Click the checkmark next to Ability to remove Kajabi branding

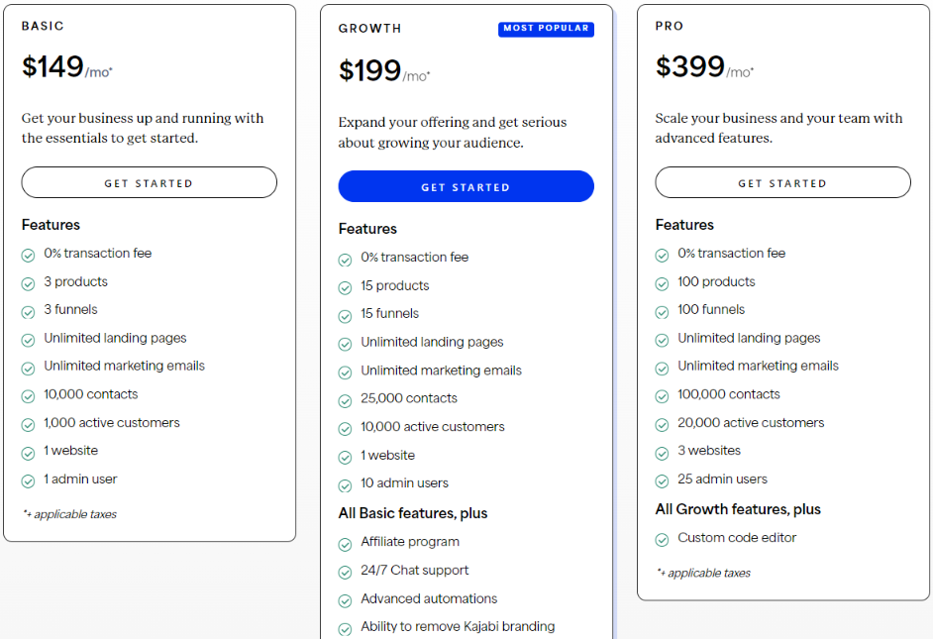345,627
